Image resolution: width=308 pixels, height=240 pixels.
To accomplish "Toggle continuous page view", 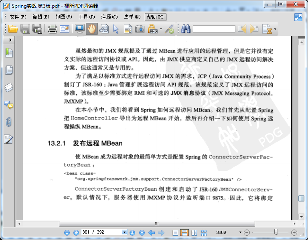I will click(184, 232).
